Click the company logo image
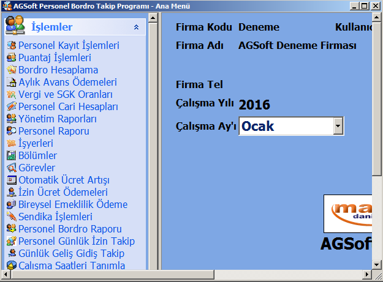The width and height of the screenshot is (383, 282). [x=348, y=213]
